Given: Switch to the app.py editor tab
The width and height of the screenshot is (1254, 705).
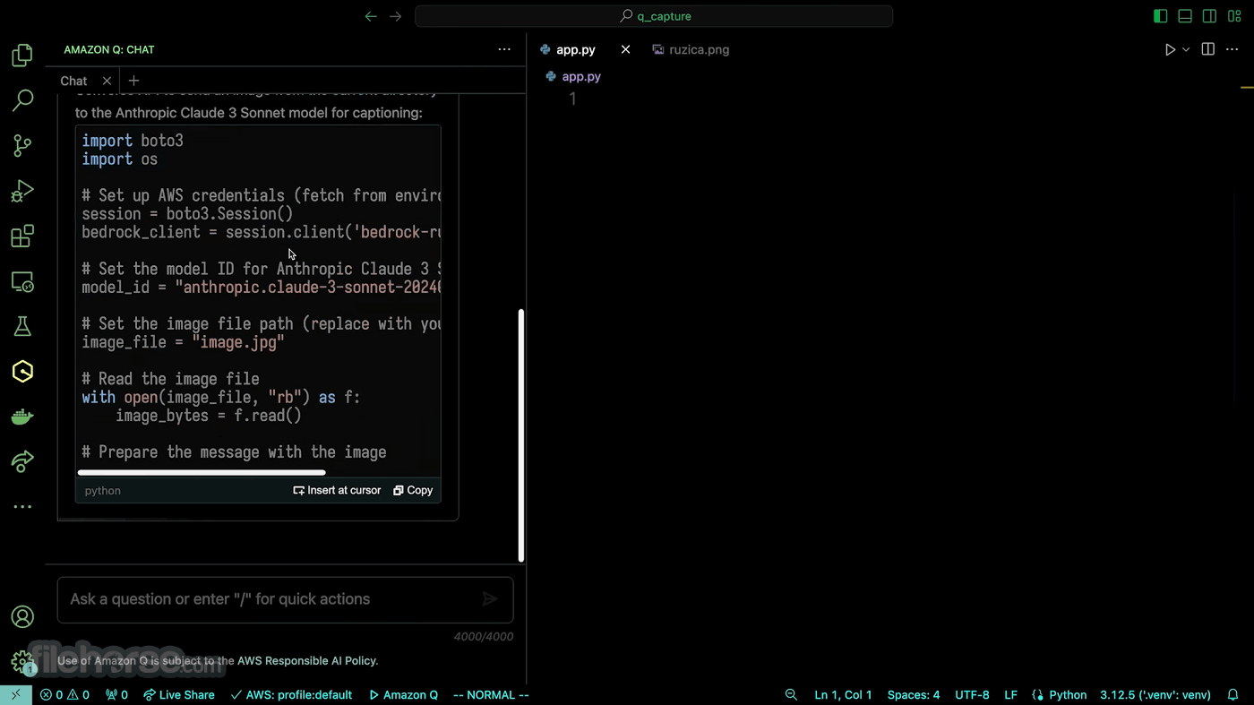Looking at the screenshot, I should click(x=575, y=49).
